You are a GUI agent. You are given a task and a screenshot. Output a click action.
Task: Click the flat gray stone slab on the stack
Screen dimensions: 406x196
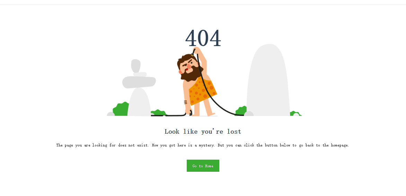pos(139,82)
